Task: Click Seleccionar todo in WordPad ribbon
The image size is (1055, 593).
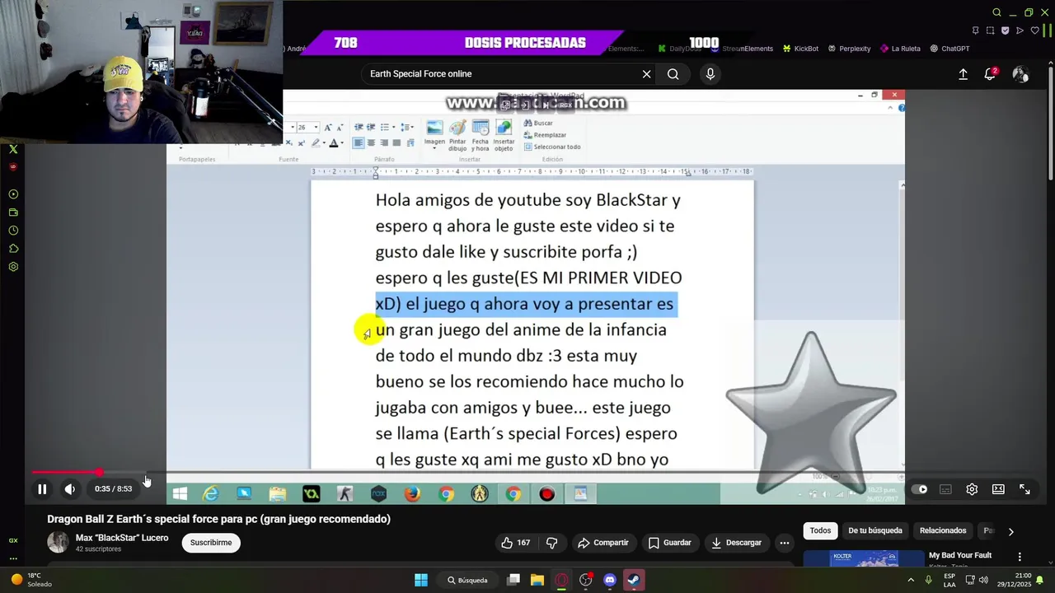Action: tap(551, 147)
